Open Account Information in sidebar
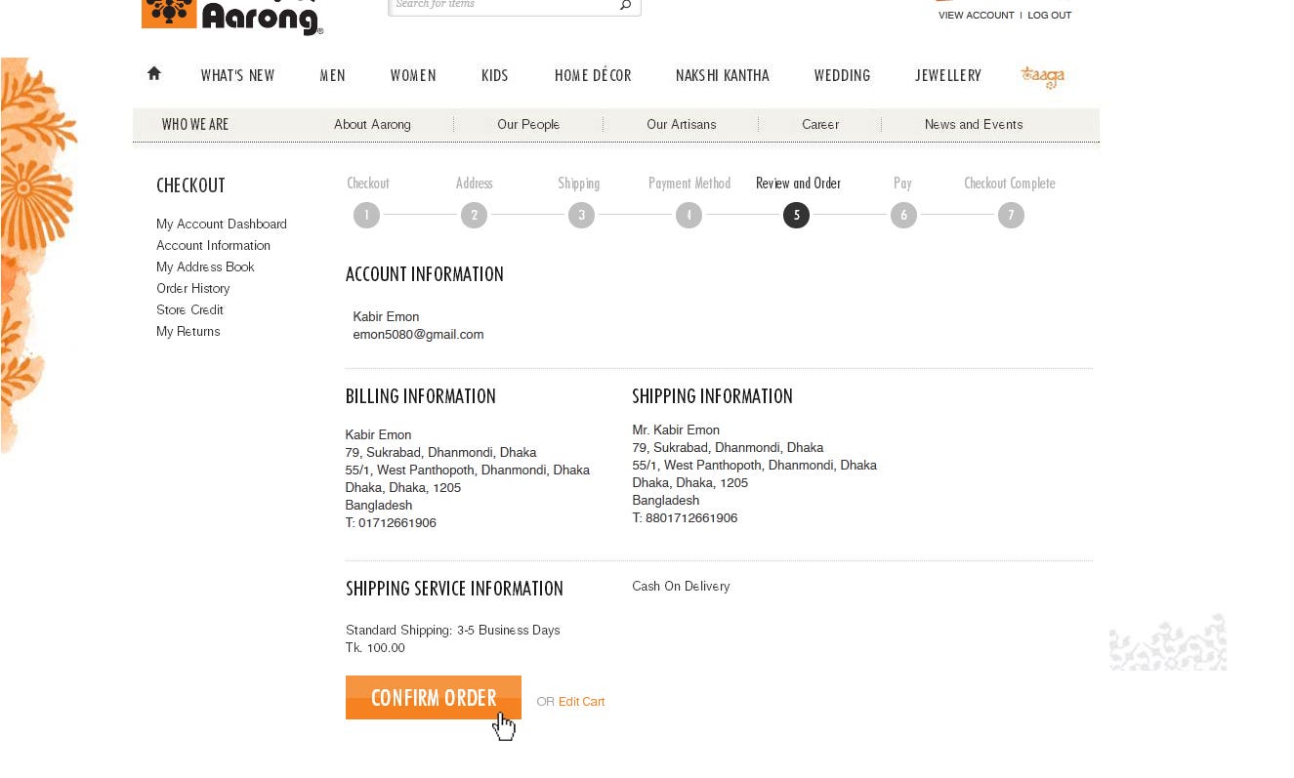 click(213, 246)
